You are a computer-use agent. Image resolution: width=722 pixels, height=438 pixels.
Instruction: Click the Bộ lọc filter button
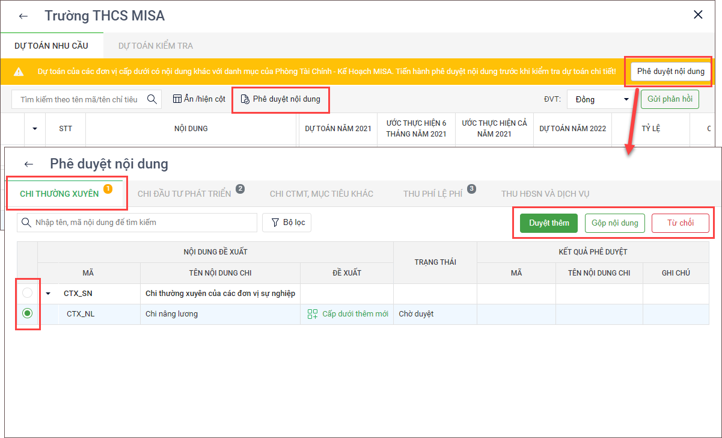tap(287, 223)
